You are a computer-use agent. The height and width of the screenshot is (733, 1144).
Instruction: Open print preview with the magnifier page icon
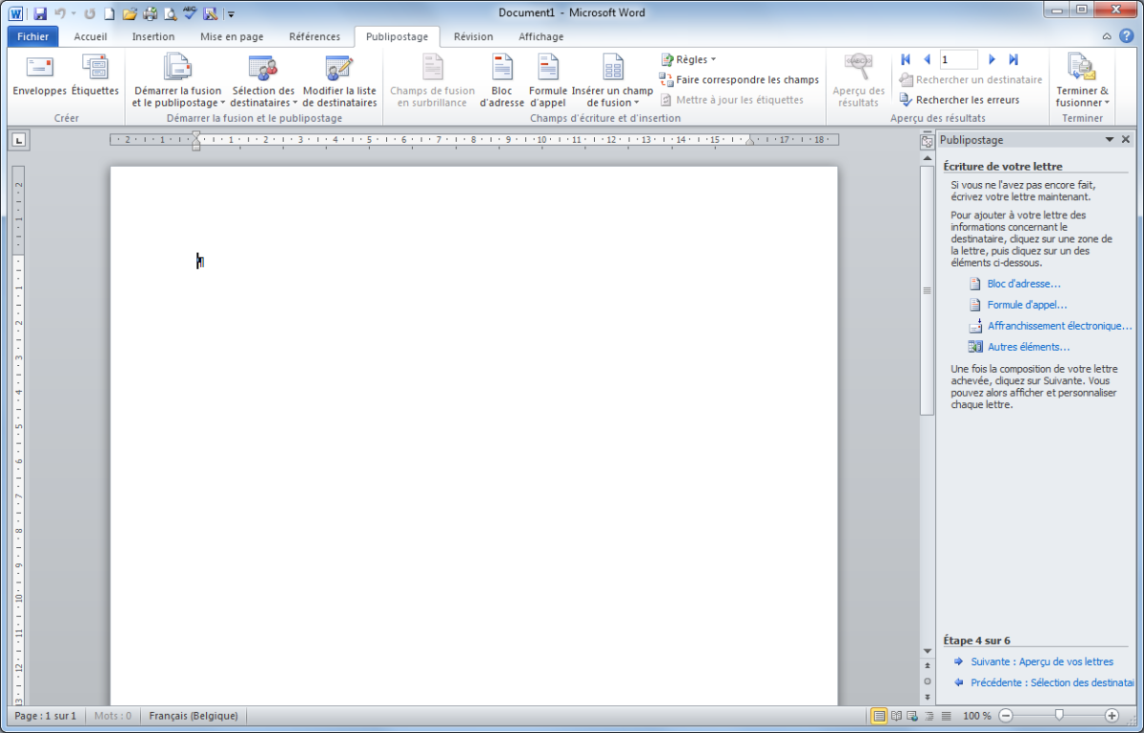(x=170, y=13)
